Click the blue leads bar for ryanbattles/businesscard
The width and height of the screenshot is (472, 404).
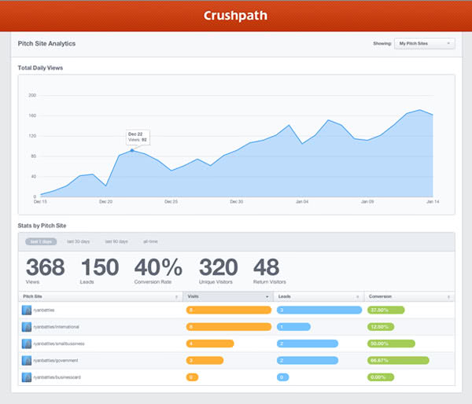283,377
